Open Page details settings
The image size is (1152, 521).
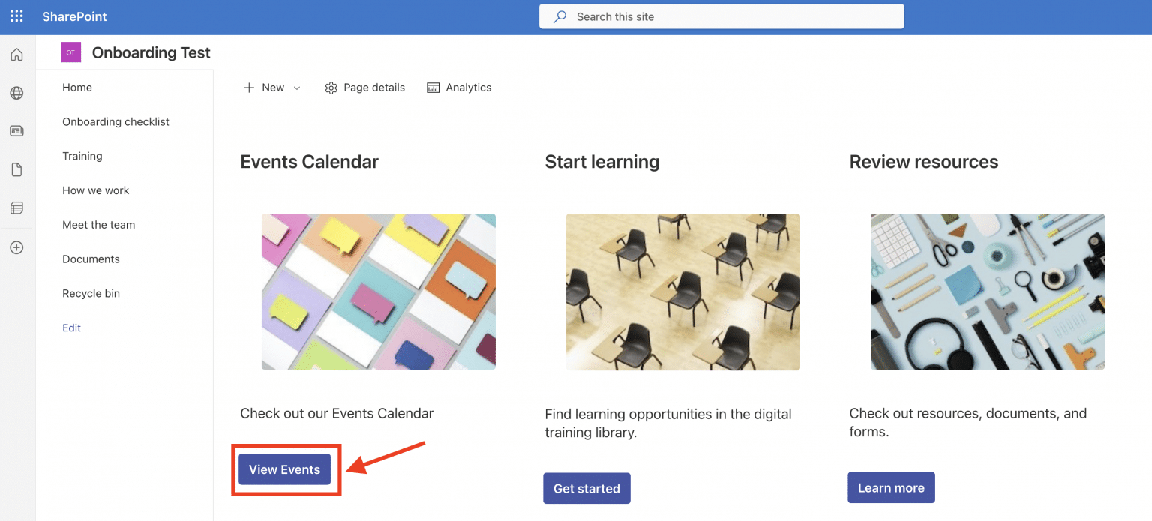point(364,88)
